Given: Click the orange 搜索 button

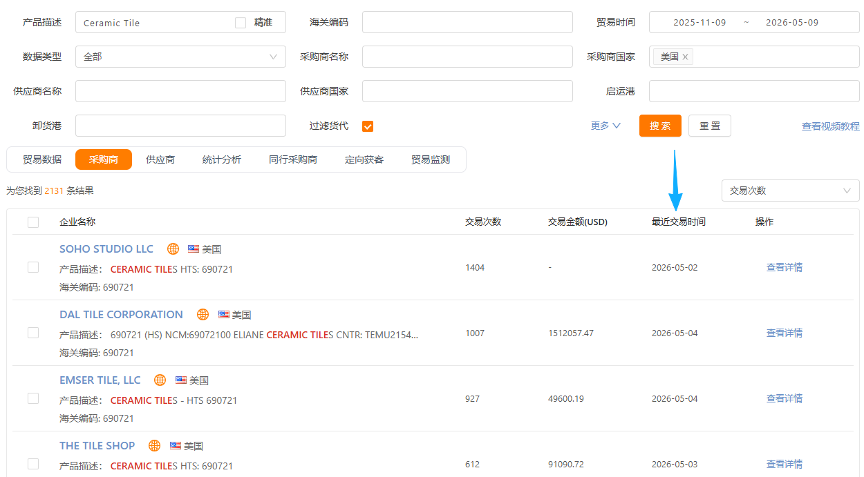Looking at the screenshot, I should (660, 126).
